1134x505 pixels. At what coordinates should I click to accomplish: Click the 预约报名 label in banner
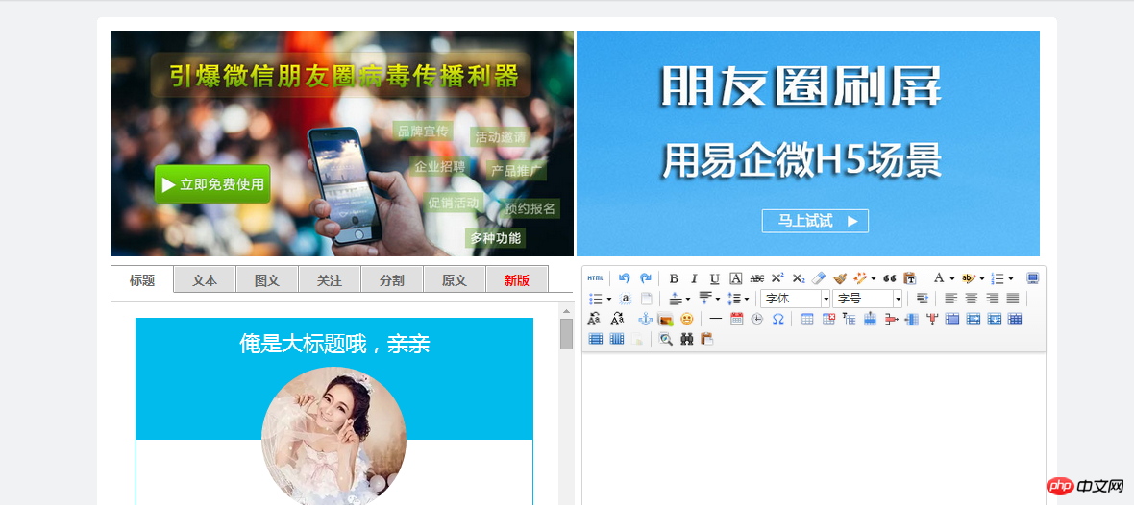[530, 208]
